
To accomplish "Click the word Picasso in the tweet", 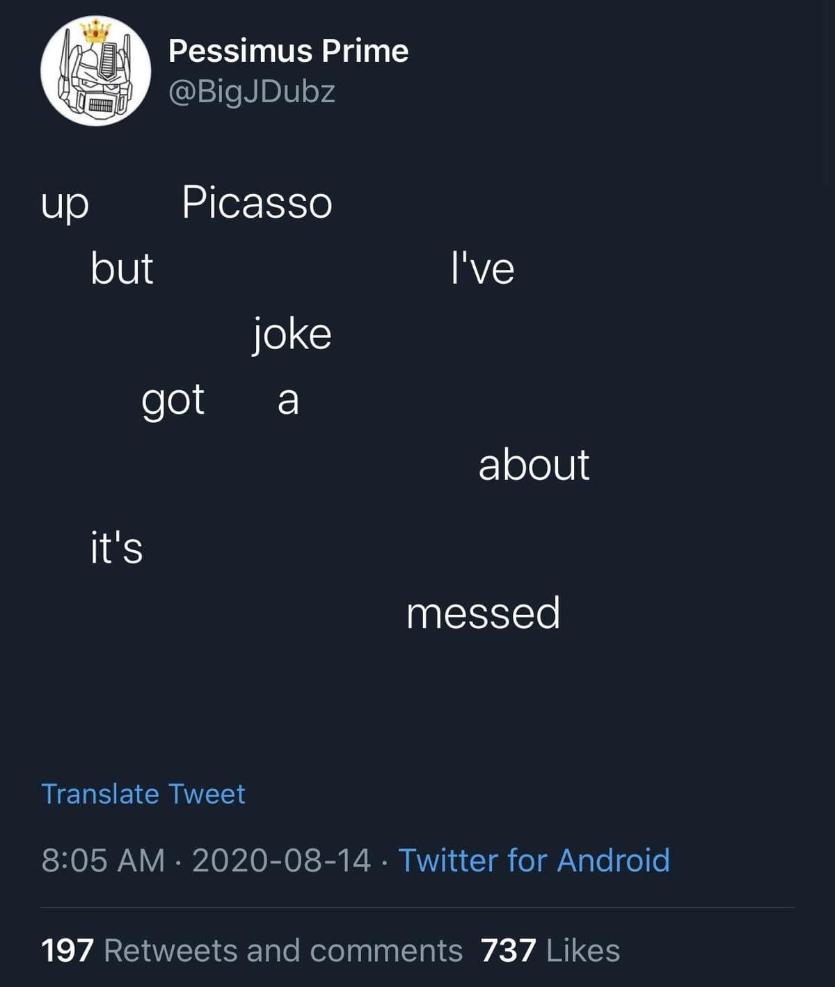I will pos(257,202).
